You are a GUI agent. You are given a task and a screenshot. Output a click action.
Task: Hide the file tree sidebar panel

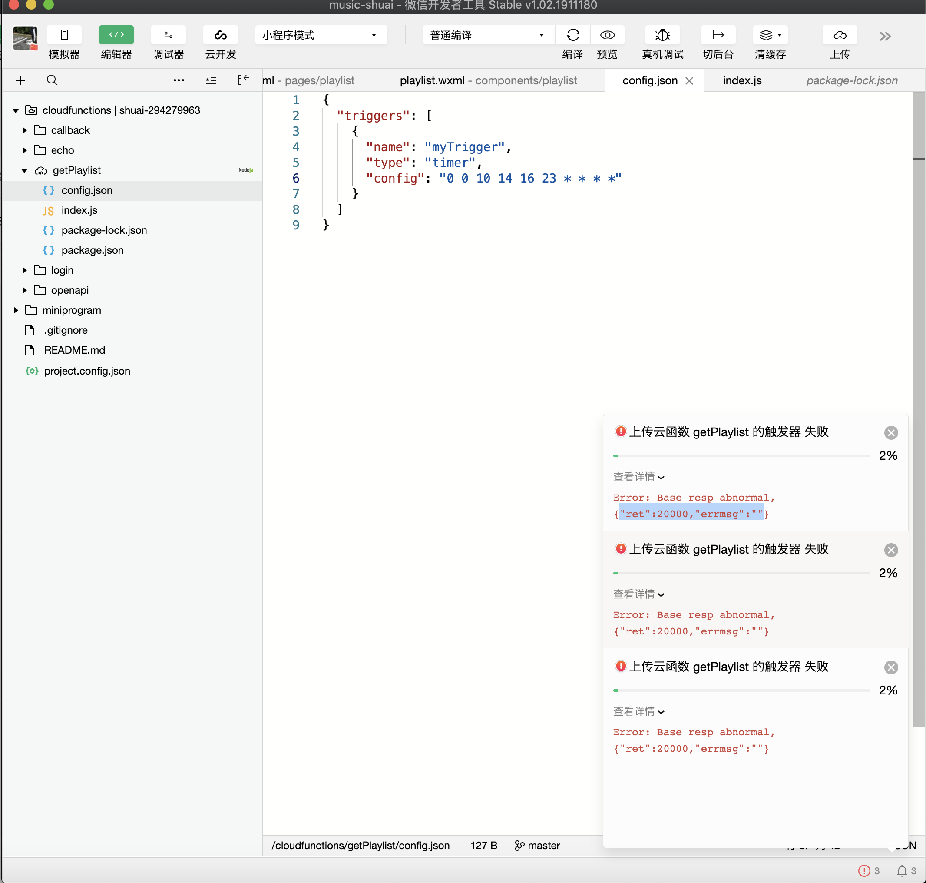pos(243,80)
